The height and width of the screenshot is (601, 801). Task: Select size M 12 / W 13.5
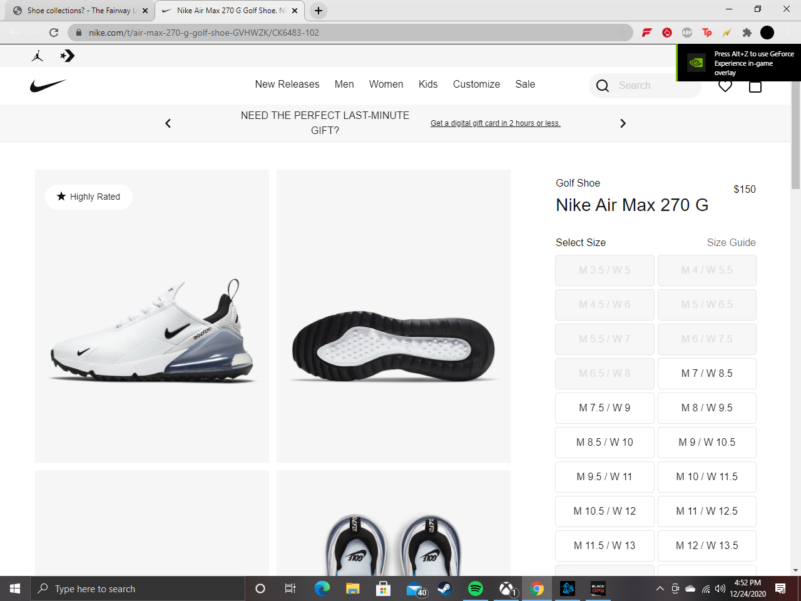[x=707, y=546]
